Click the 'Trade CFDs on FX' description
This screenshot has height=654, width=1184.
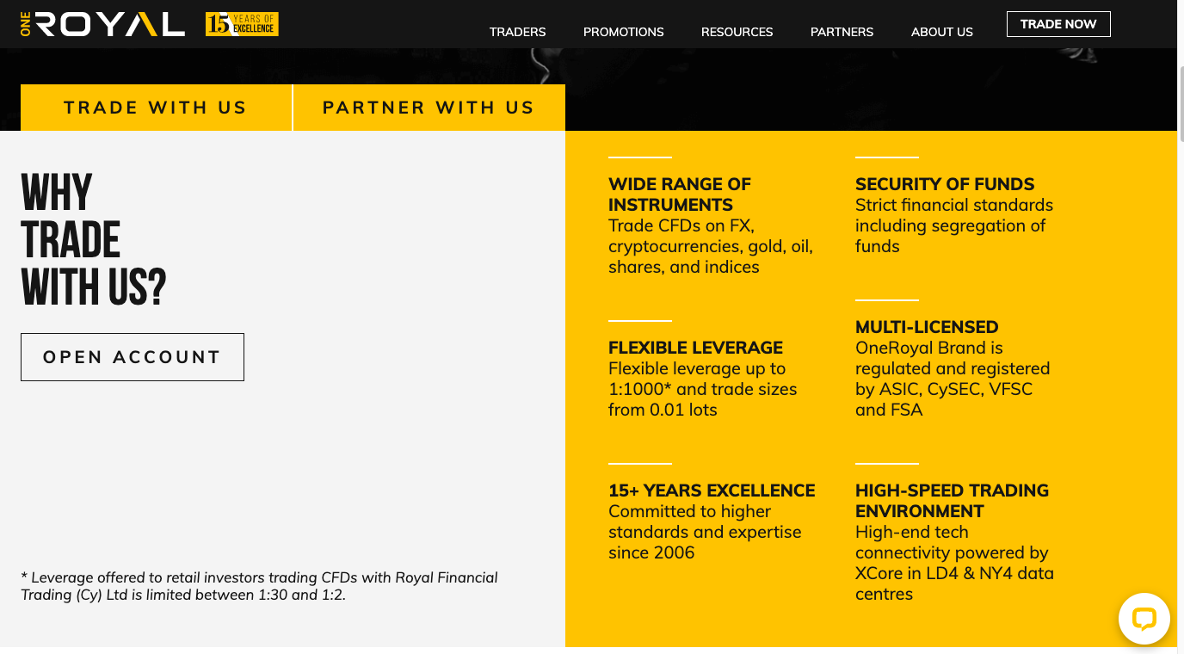click(x=711, y=246)
